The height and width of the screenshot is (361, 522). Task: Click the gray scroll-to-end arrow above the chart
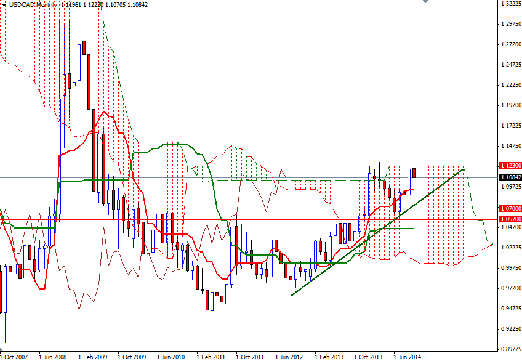(425, 3)
